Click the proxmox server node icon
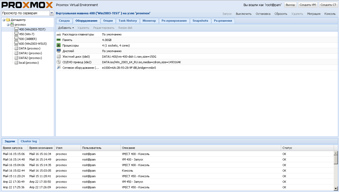 (x=12, y=25)
